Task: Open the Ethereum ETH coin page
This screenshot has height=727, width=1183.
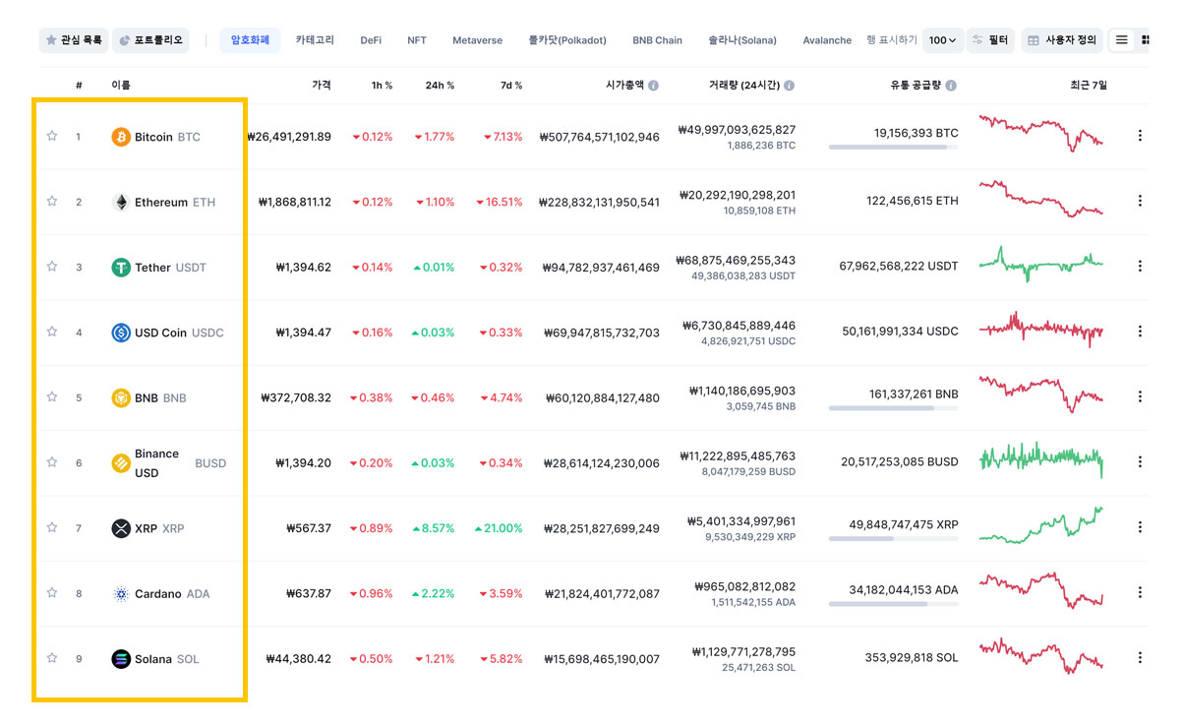Action: 175,202
